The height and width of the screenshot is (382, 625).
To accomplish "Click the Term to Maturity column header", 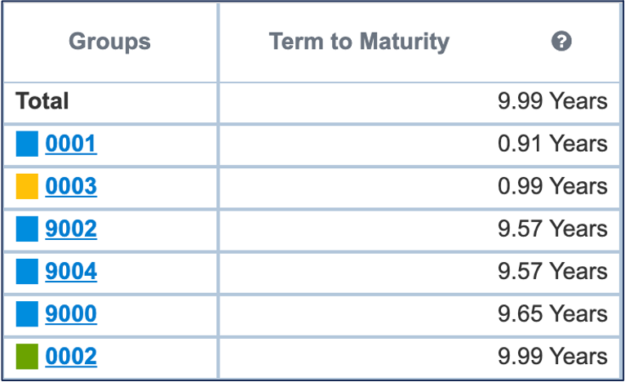I will (359, 42).
